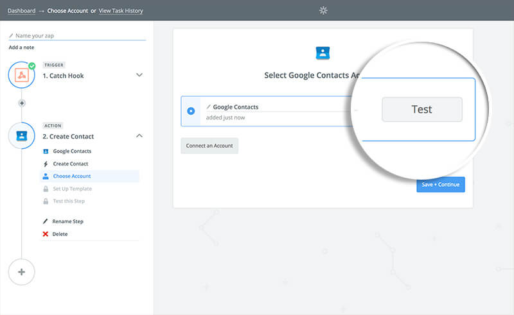Click lock icon by Test this Step
The image size is (514, 315).
(x=46, y=201)
